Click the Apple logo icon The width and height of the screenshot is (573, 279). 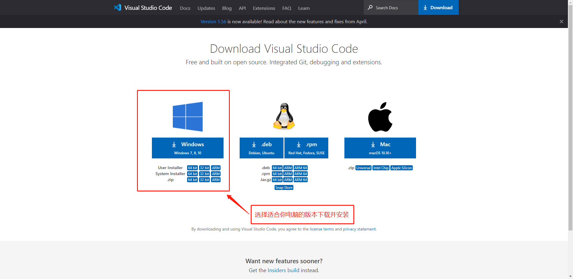pos(380,116)
